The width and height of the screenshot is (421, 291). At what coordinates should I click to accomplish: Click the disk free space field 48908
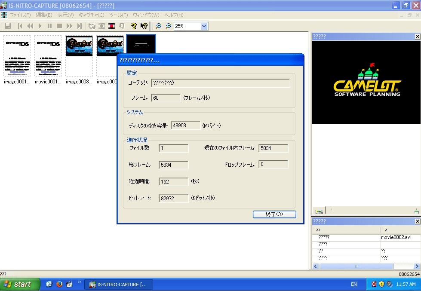coord(185,126)
